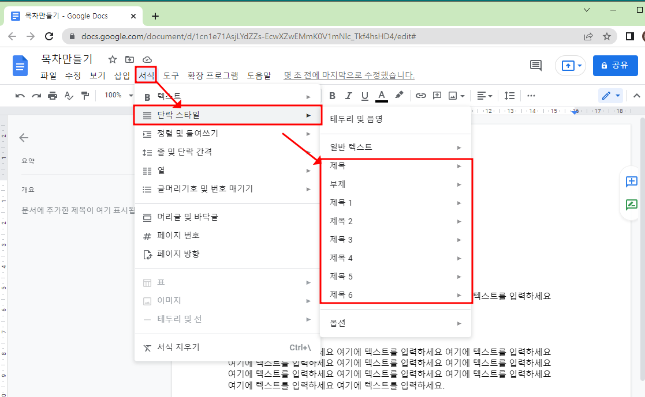This screenshot has width=645, height=397.
Task: Insert a link using the link icon
Action: click(x=420, y=96)
